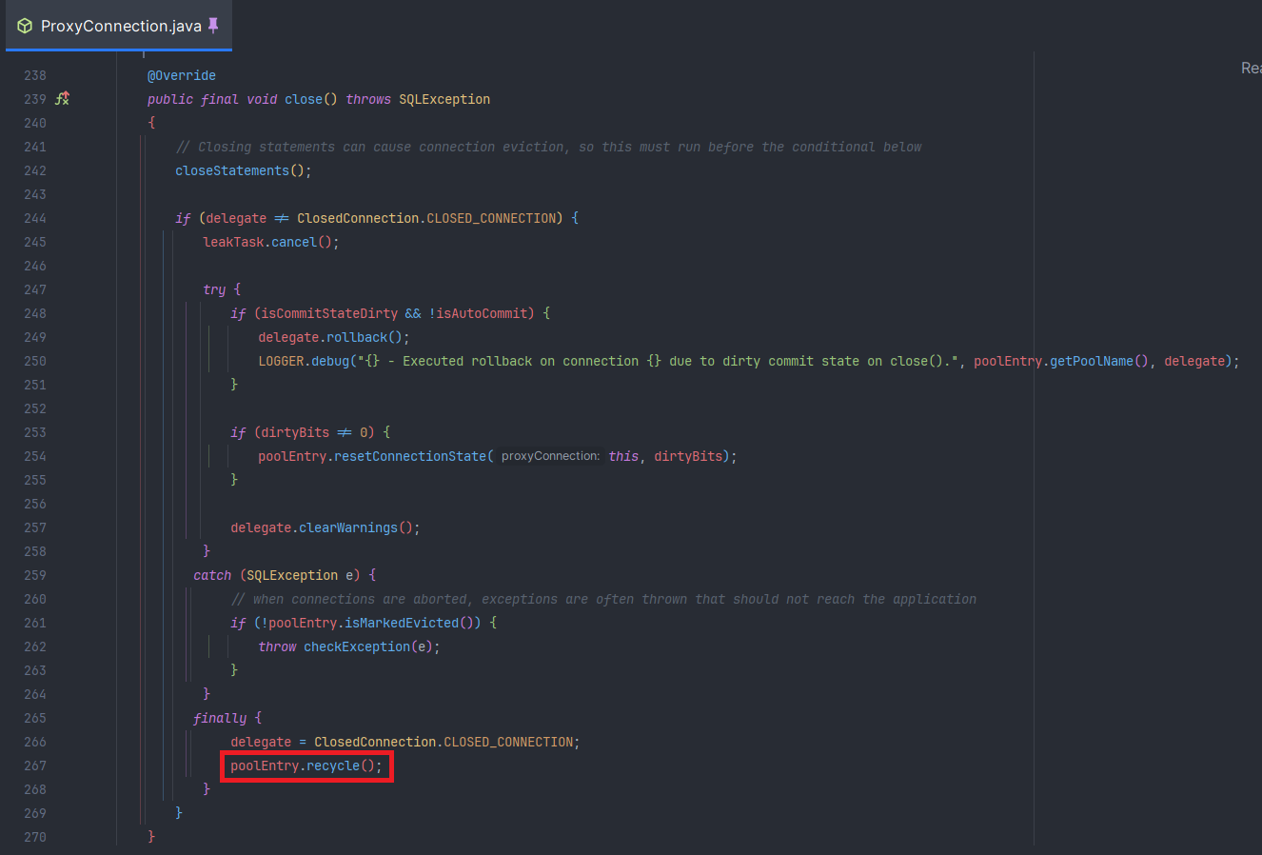1262x855 pixels.
Task: Click the proxyConnection: parameter hint
Action: tap(550, 456)
